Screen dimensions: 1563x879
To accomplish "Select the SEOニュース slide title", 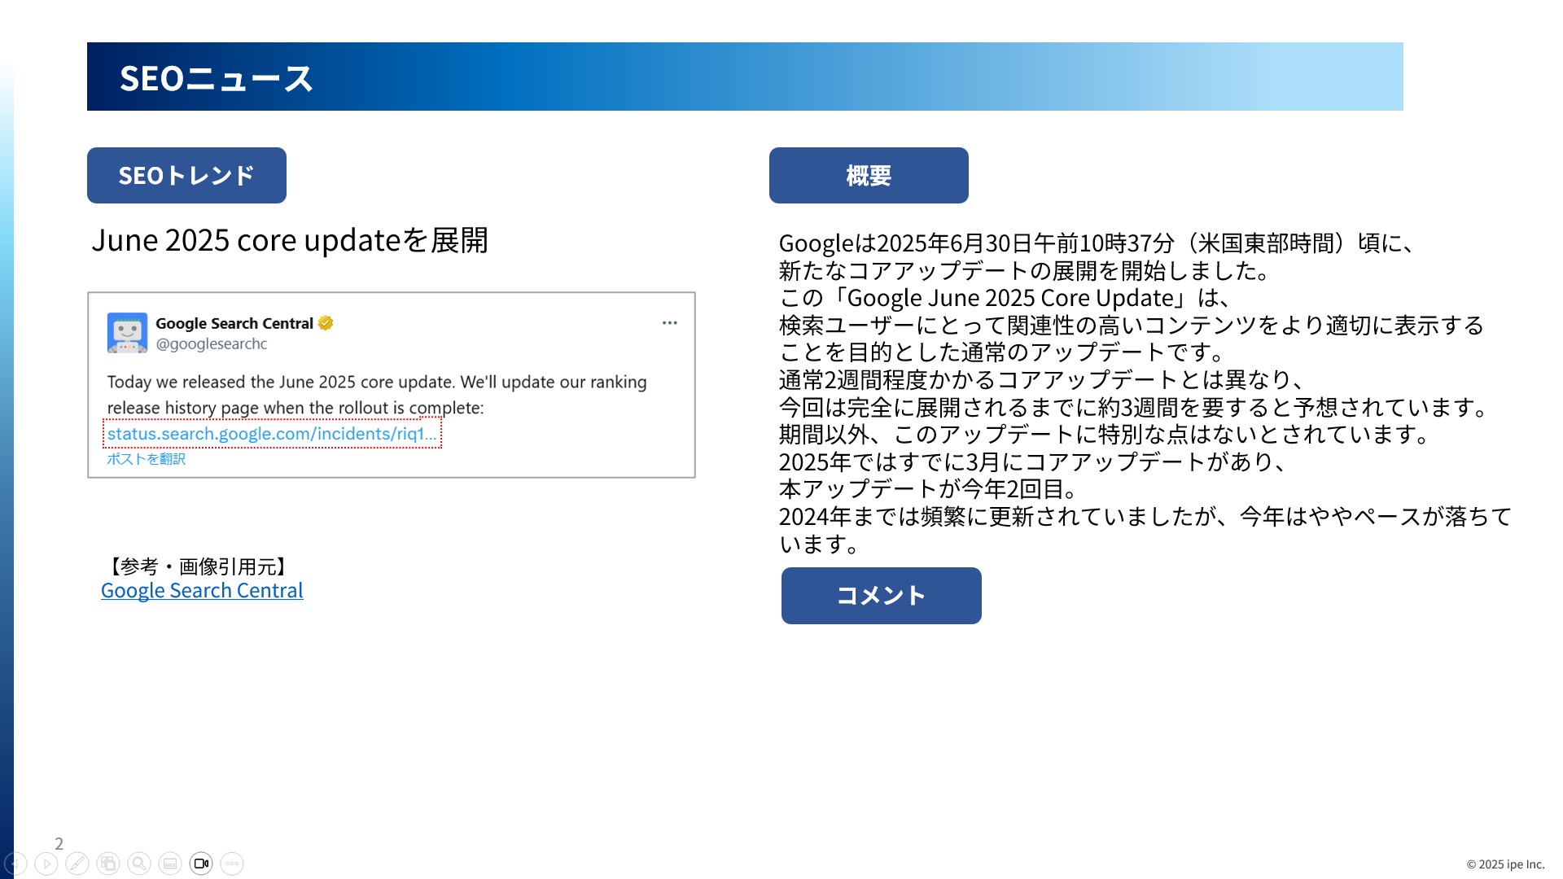I will (216, 78).
